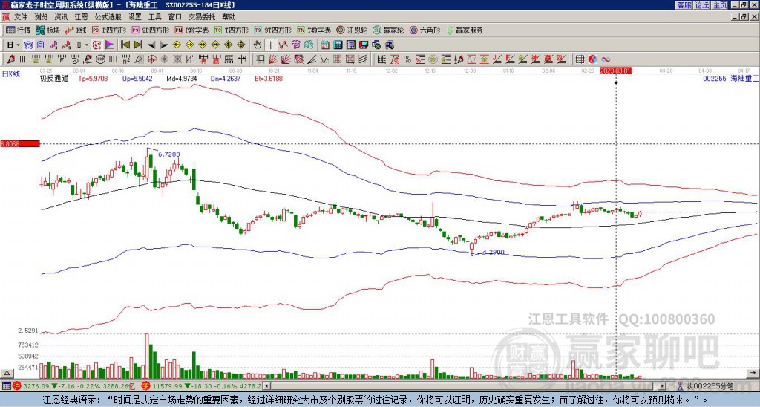Select the colored grid table icon
This screenshot has width=760, height=407.
click(579, 59)
